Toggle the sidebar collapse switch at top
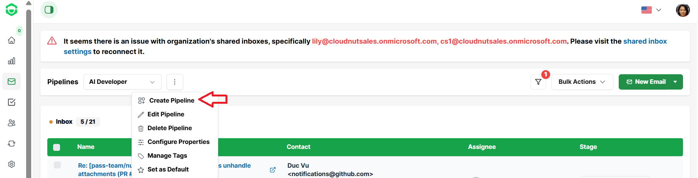This screenshot has width=698, height=178. pyautogui.click(x=49, y=10)
